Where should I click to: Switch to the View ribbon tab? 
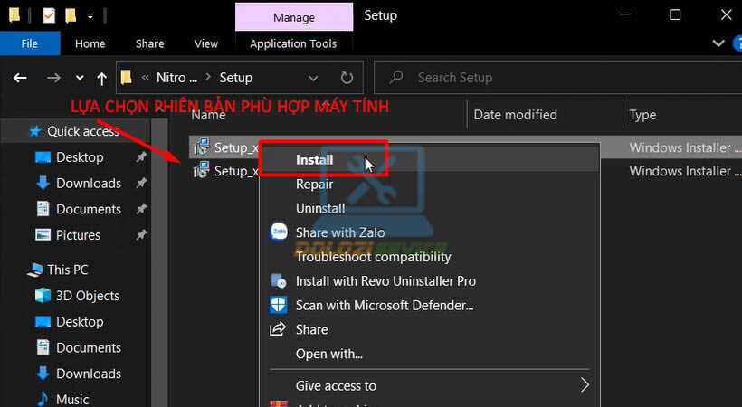coord(206,43)
